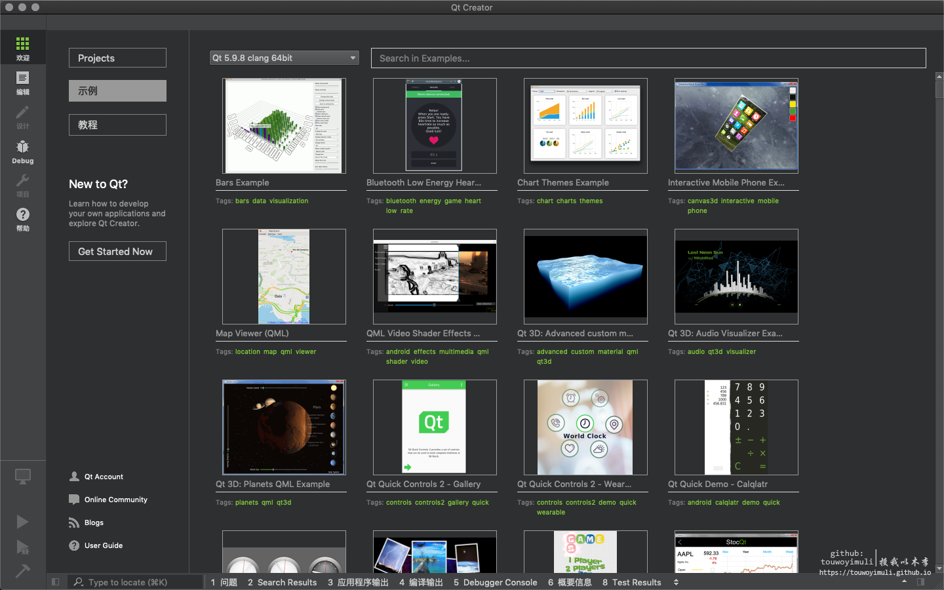This screenshot has width=944, height=590.
Task: Click the 'themes' tag under Chart Themes
Action: coord(591,201)
